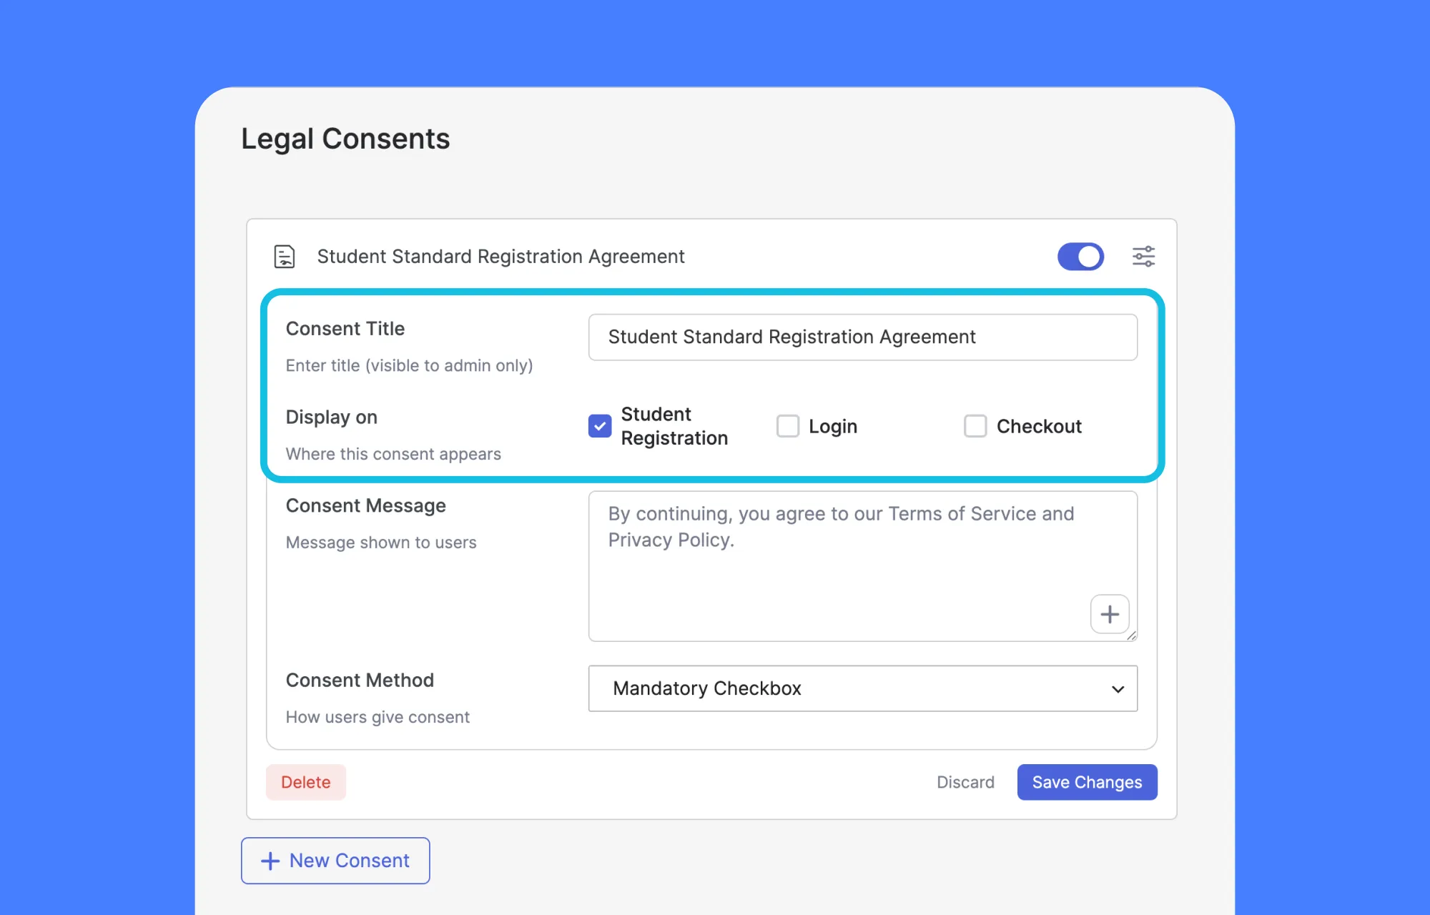Image resolution: width=1430 pixels, height=915 pixels.
Task: Toggle the Student Standard Registration Agreement switch
Action: click(1080, 257)
